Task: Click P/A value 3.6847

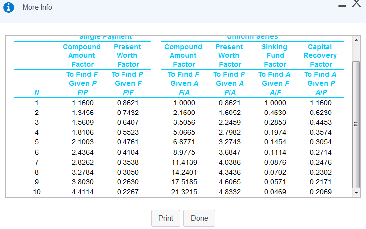Action: pos(230,152)
